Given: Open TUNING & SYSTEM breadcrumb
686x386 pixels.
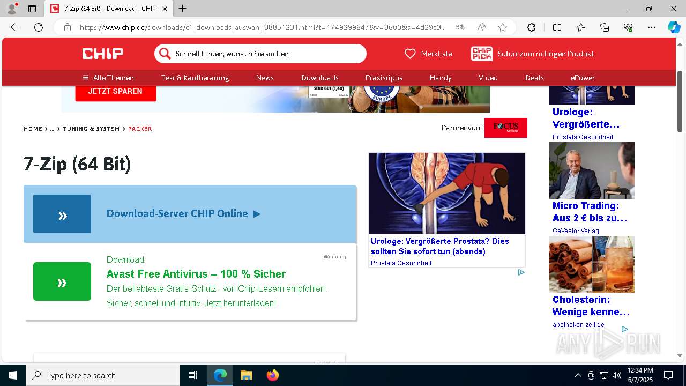Looking at the screenshot, I should (x=91, y=129).
